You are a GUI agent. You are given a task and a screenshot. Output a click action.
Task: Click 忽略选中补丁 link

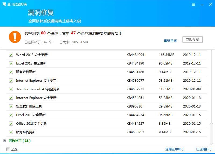point(175,149)
